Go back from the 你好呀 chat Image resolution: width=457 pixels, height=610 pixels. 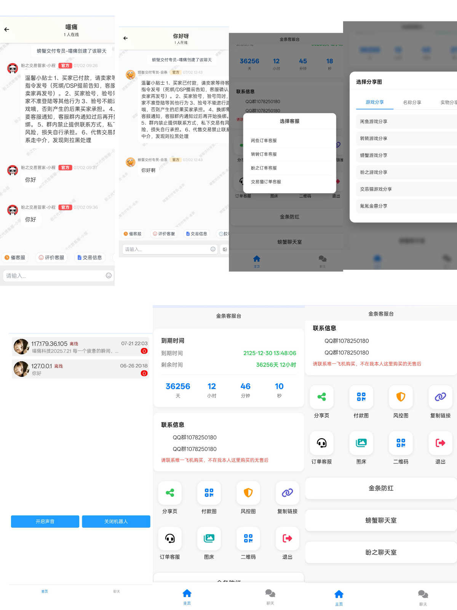(125, 38)
